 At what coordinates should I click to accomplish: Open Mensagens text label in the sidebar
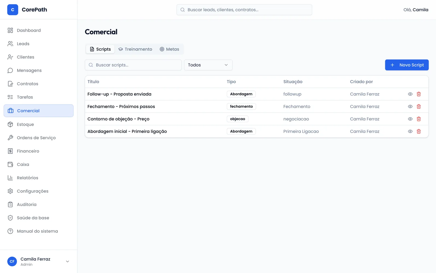[29, 70]
